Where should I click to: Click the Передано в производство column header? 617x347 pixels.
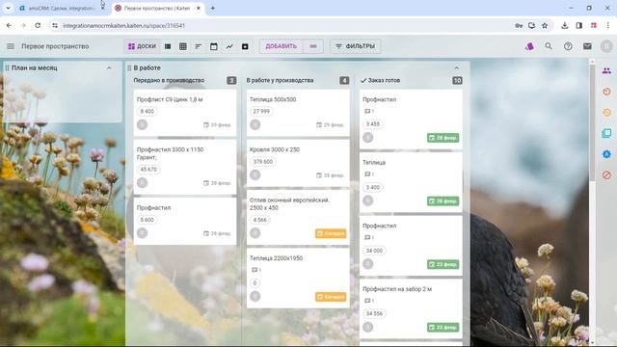[169, 80]
